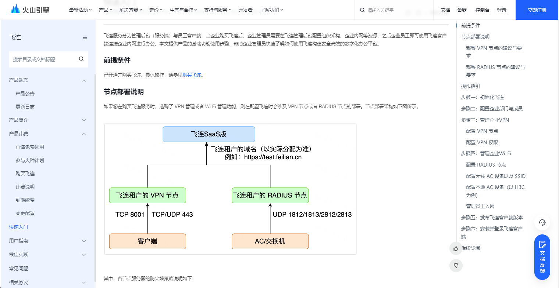
Task: Open the 定价 dropdown menu
Action: click(156, 10)
